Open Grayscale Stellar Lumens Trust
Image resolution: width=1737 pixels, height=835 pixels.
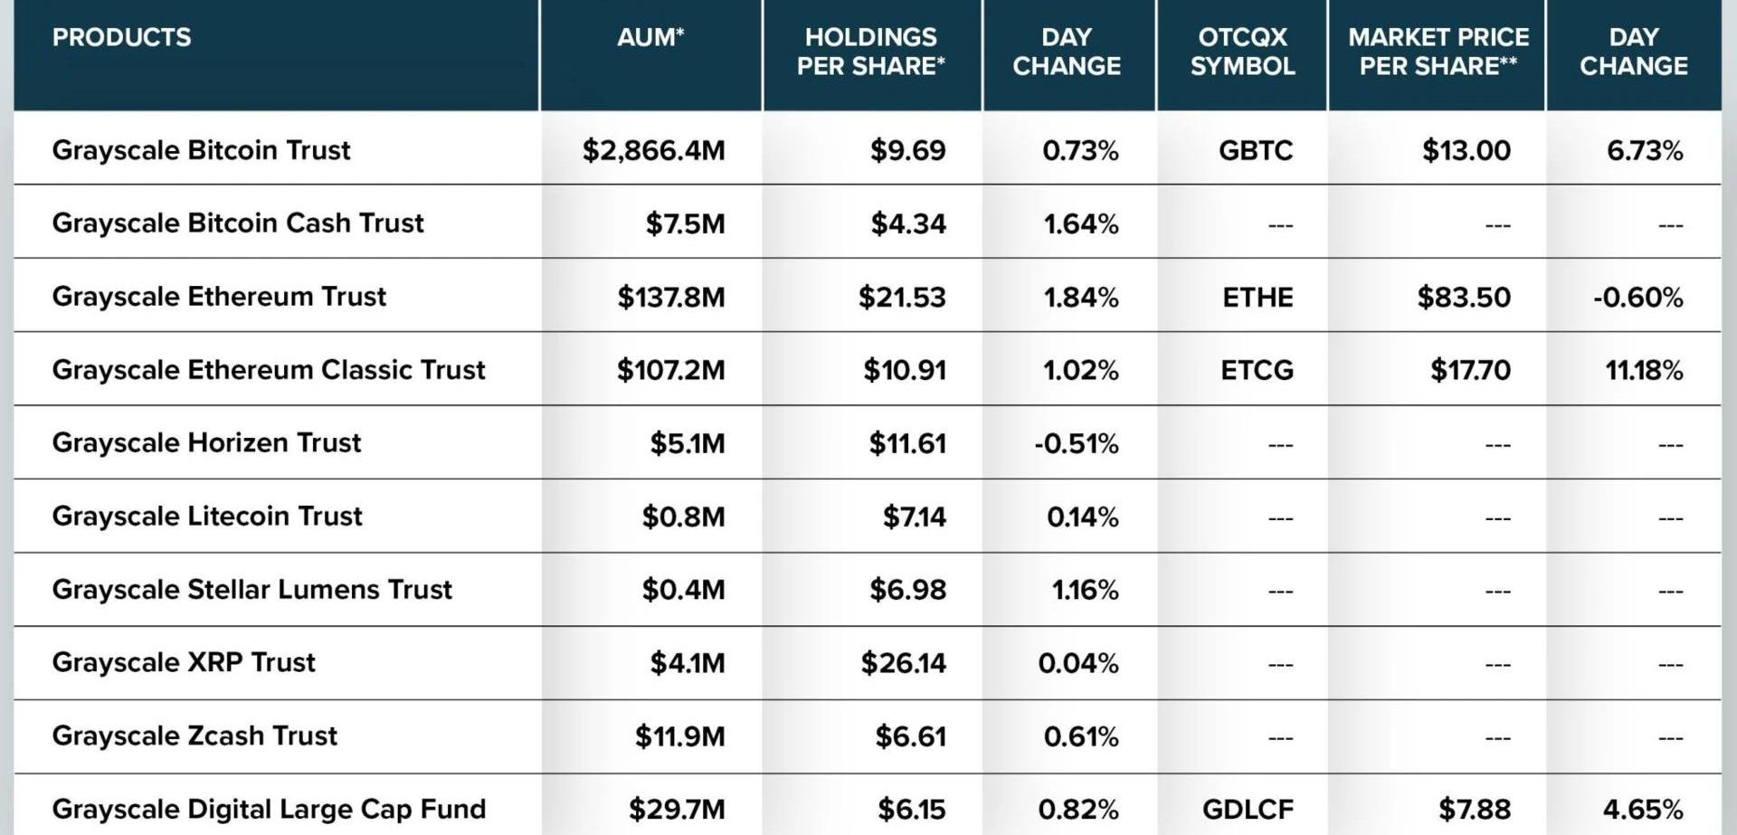[252, 590]
